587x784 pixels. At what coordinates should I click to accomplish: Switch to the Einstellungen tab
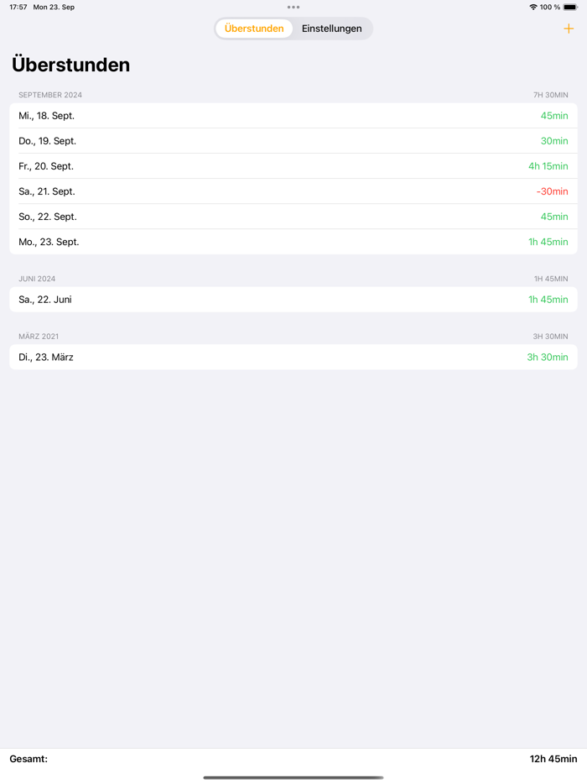pos(332,28)
